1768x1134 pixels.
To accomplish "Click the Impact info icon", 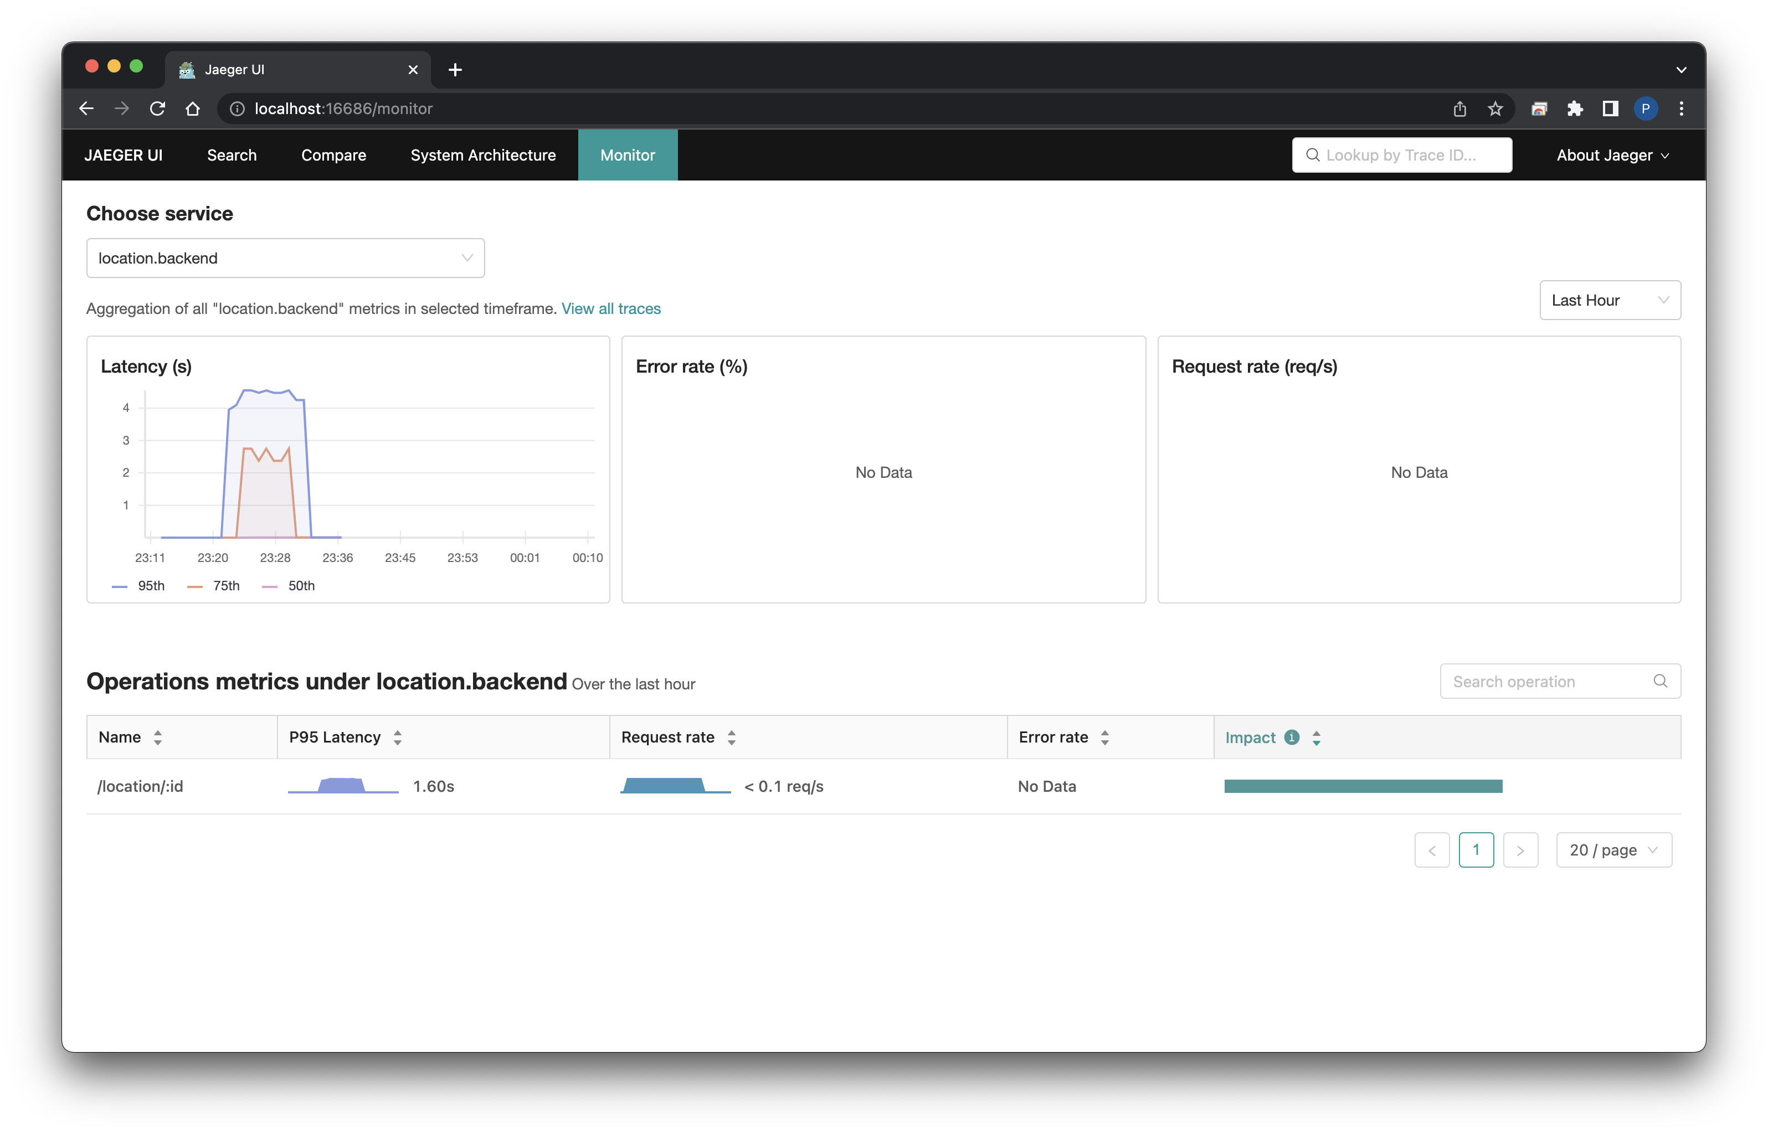I will tap(1291, 737).
